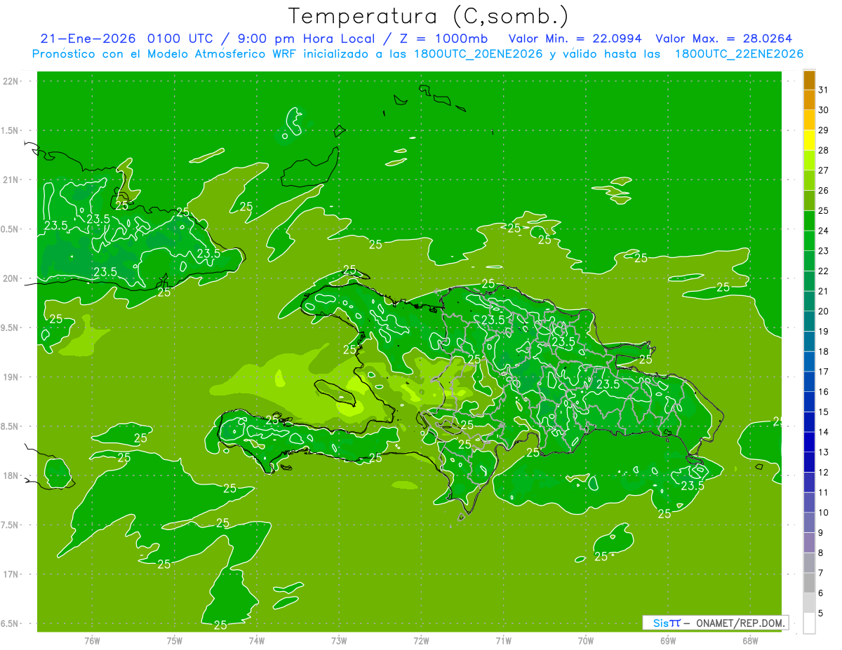
Task: Click the '22N' latitude axis label
Action: tap(11, 81)
